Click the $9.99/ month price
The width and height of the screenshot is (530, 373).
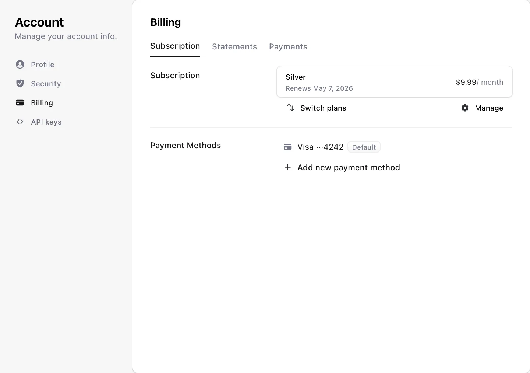pos(480,82)
